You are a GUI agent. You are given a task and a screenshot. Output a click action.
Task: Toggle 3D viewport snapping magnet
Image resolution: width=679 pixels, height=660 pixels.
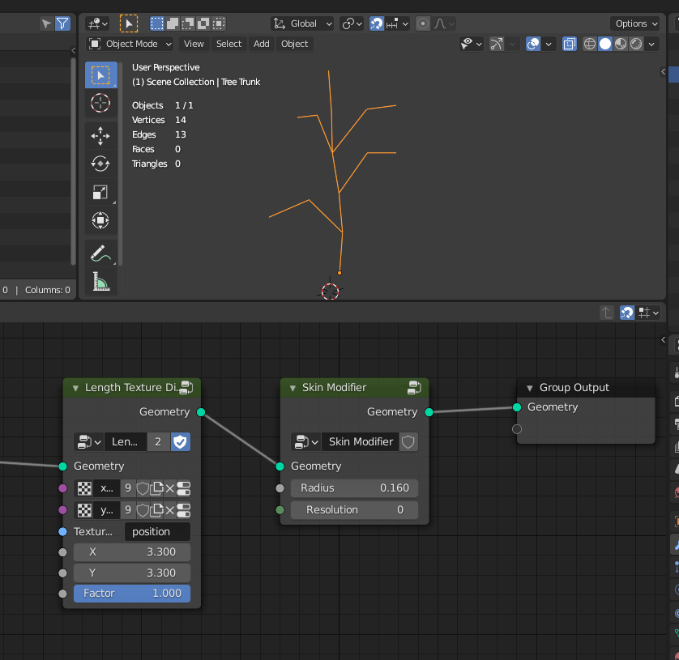point(377,23)
